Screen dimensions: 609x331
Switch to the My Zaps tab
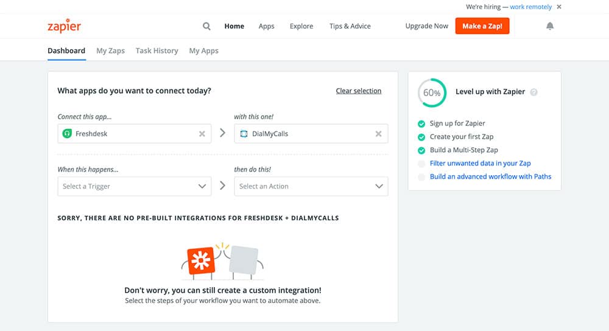click(110, 51)
